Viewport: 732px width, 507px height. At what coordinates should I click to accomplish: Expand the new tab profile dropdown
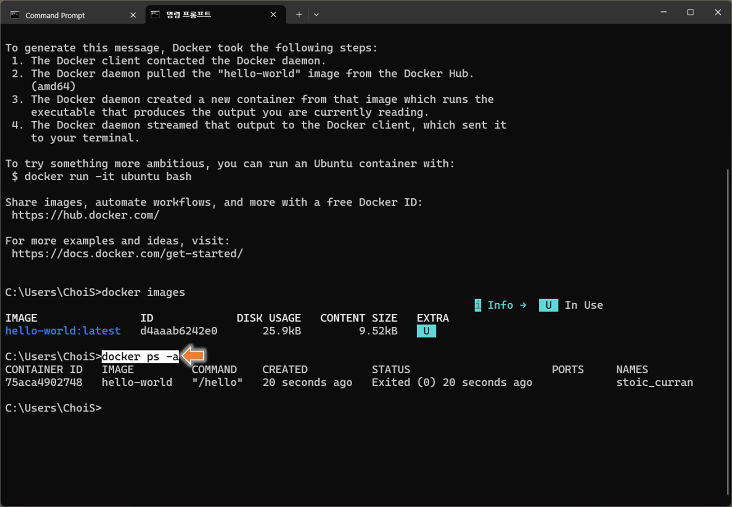click(316, 14)
